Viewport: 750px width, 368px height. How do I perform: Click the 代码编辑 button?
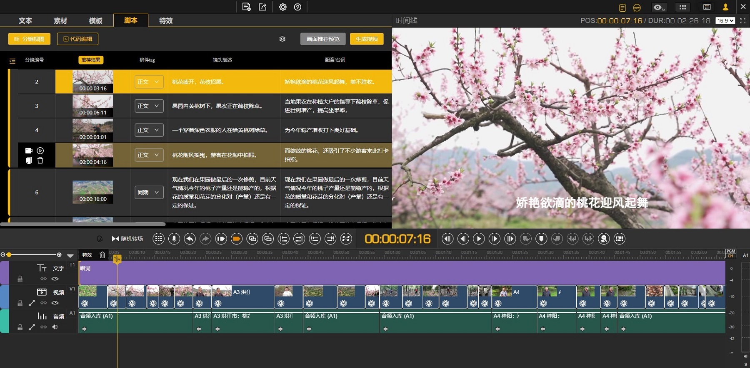[77, 39]
